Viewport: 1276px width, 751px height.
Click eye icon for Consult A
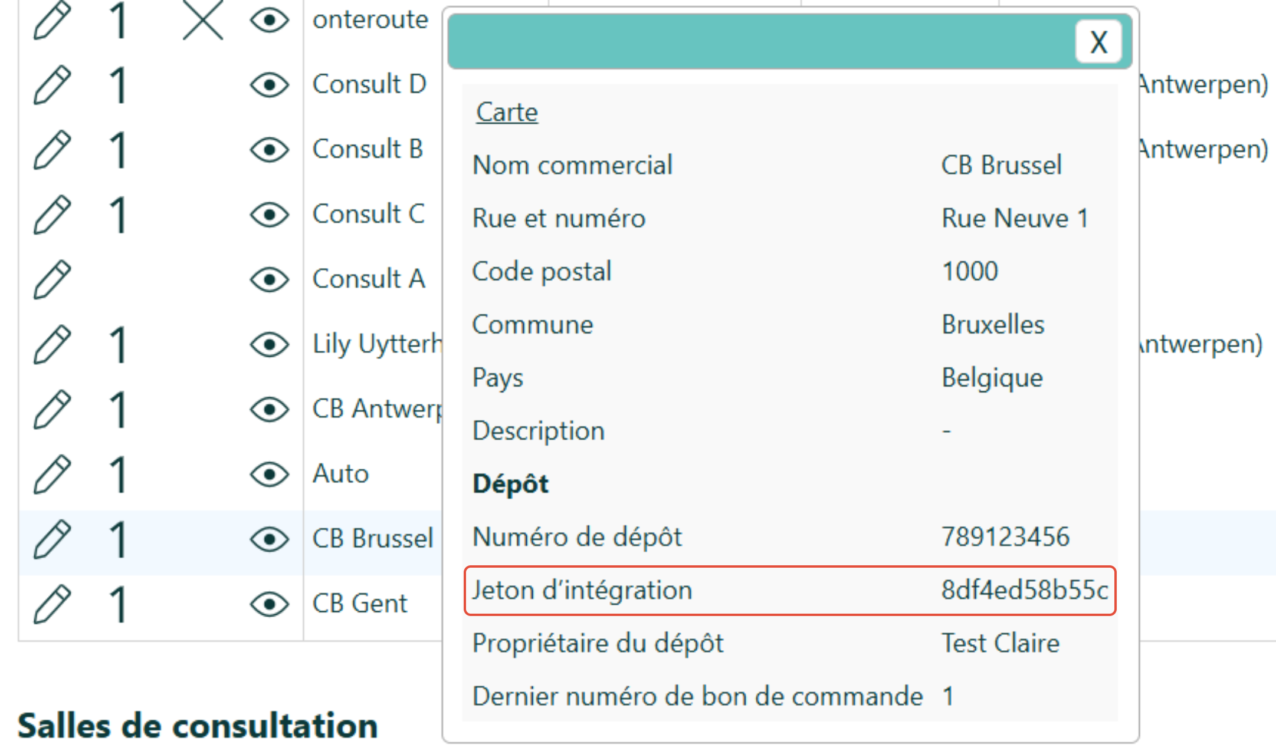click(x=269, y=279)
